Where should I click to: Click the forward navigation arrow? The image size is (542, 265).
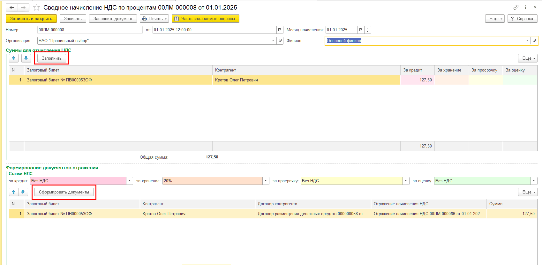click(23, 7)
